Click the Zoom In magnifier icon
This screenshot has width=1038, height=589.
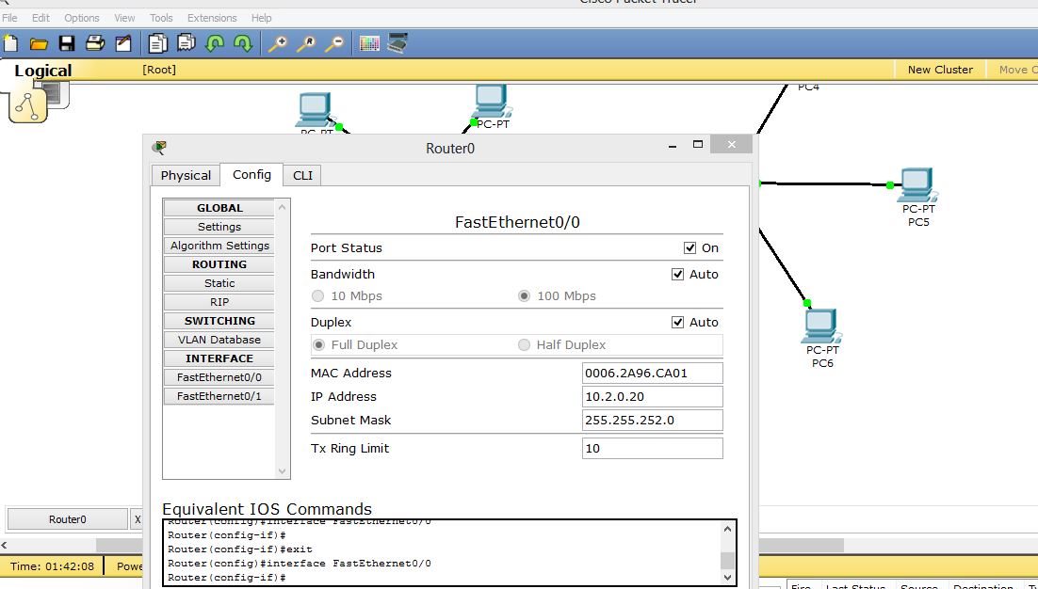click(277, 43)
